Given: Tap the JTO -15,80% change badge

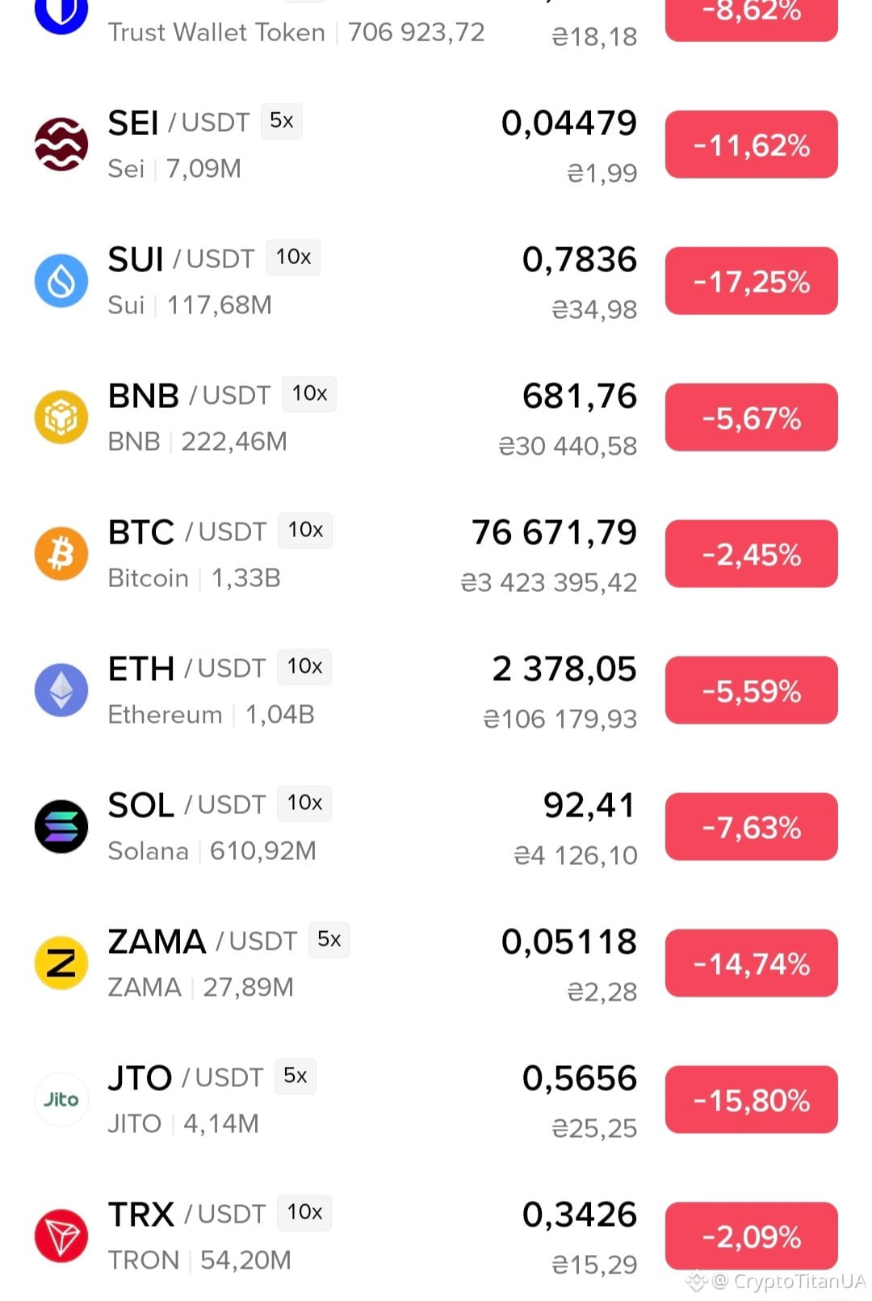Looking at the screenshot, I should pyautogui.click(x=752, y=1101).
